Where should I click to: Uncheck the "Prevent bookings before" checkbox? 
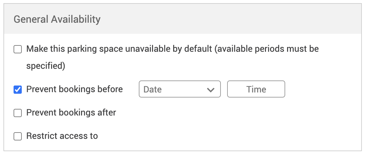(18, 90)
